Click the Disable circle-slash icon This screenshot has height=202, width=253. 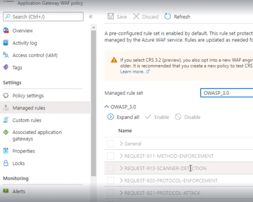click(178, 117)
